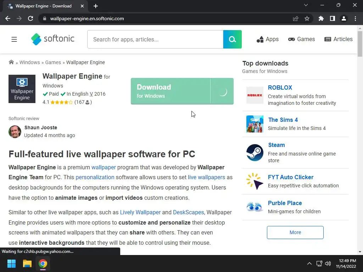The width and height of the screenshot is (363, 272).
Task: Open the Purble Place link
Action: tap(285, 203)
